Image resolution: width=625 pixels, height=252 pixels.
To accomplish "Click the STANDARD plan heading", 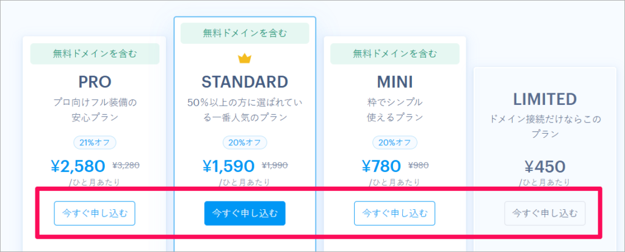I will (x=245, y=82).
